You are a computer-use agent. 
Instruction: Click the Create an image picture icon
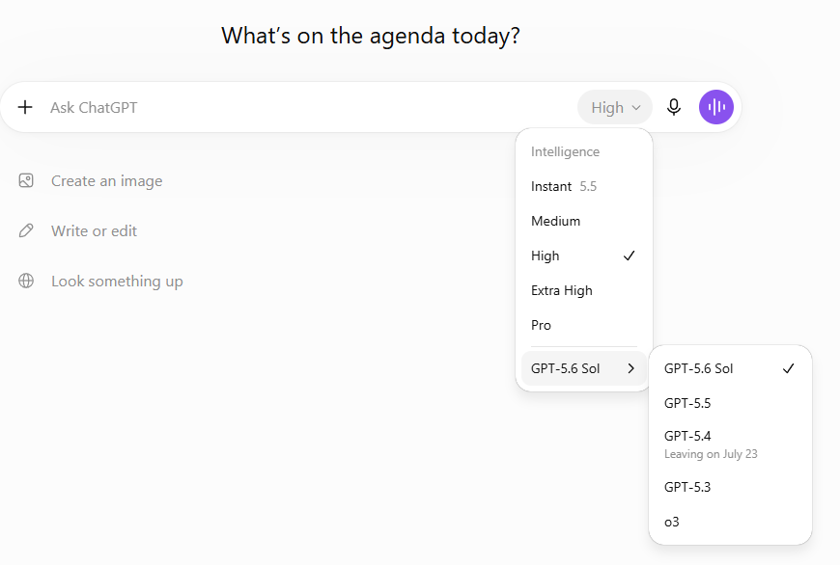(x=26, y=181)
